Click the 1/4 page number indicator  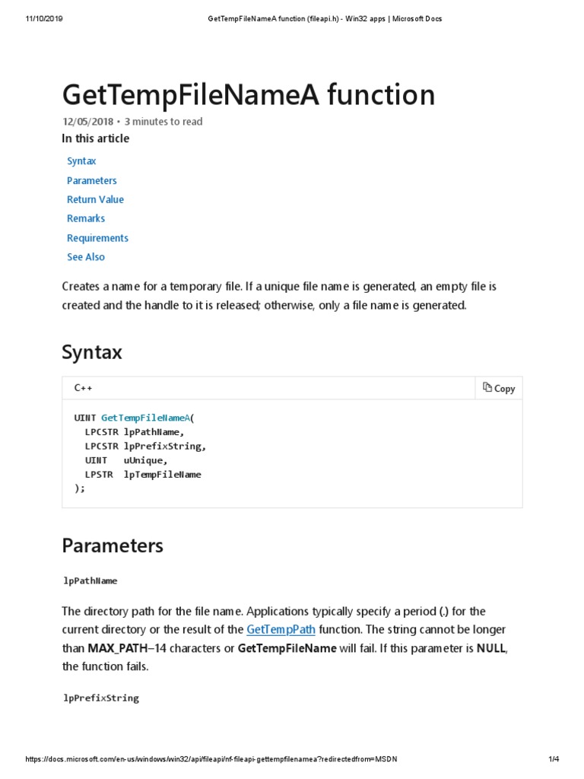point(553,759)
